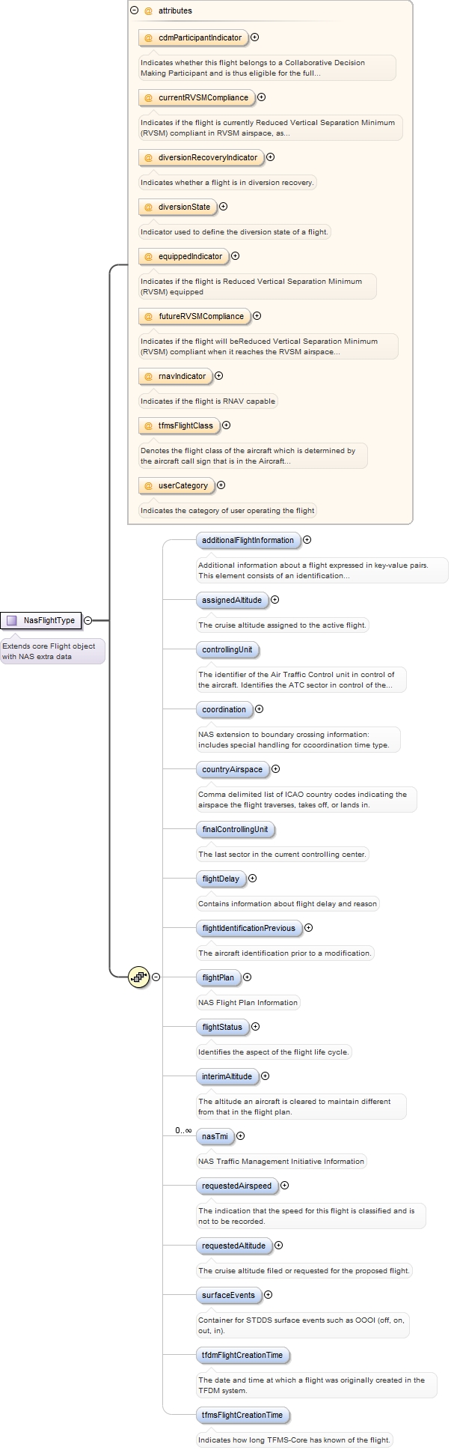This screenshot has height=1450, width=454.
Task: Expand additionalFlightInformation plus button
Action: tap(307, 540)
